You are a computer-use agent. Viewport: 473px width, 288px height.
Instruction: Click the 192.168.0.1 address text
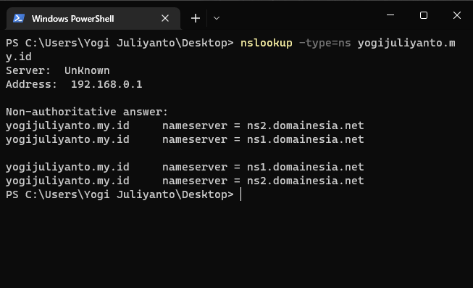106,84
